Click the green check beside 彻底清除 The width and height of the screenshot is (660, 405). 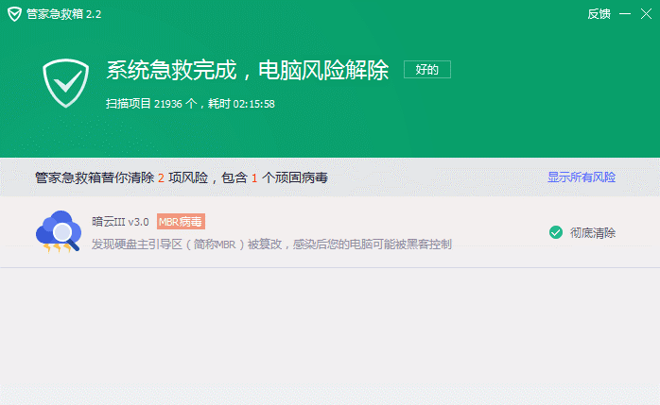coord(556,232)
